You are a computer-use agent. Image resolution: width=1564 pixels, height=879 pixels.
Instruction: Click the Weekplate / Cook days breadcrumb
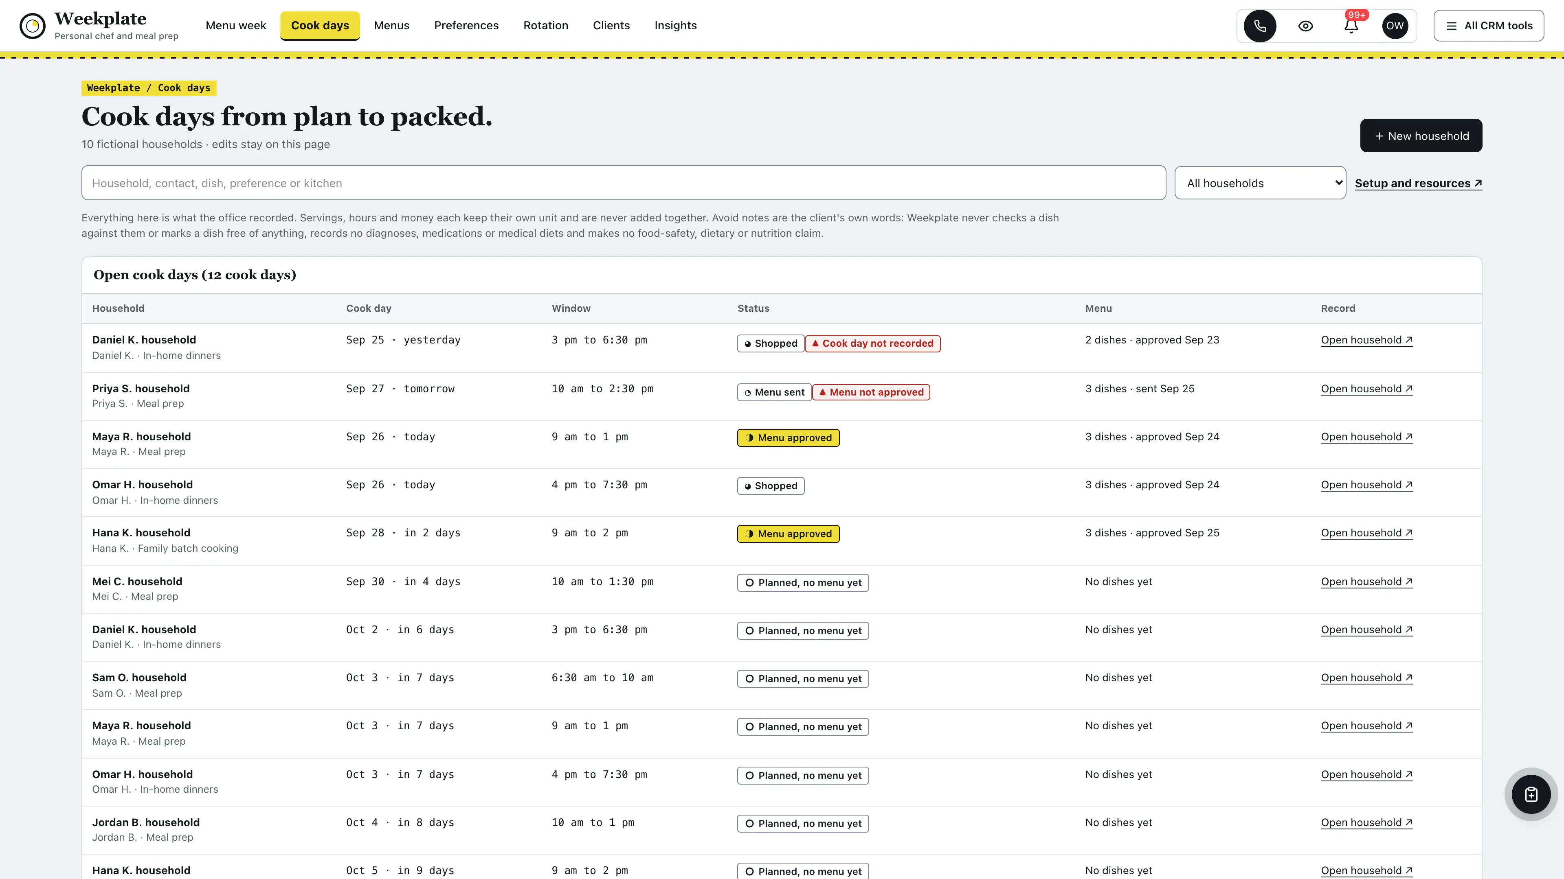coord(149,88)
